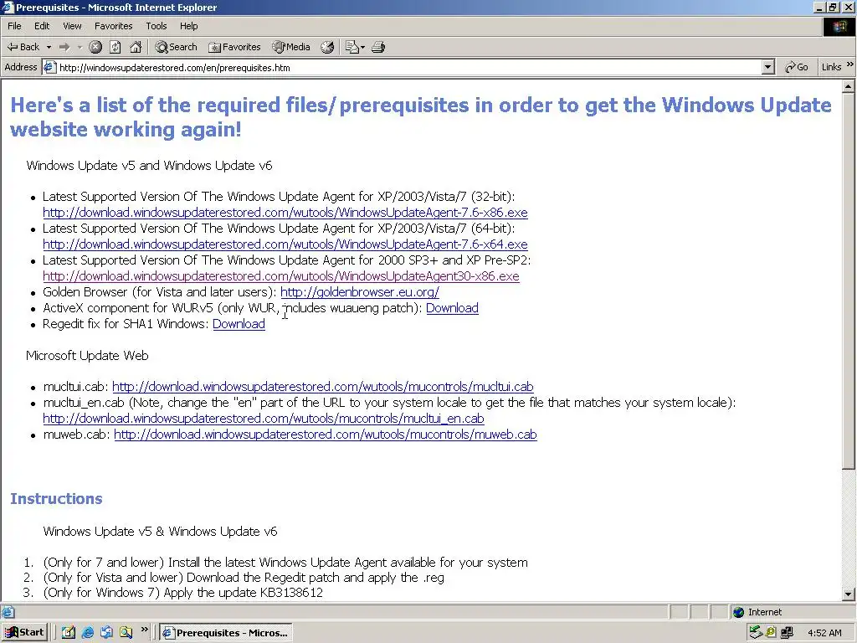The image size is (857, 643).
Task: Click the 'Apply the update KB3138612' step text
Action: (x=244, y=593)
